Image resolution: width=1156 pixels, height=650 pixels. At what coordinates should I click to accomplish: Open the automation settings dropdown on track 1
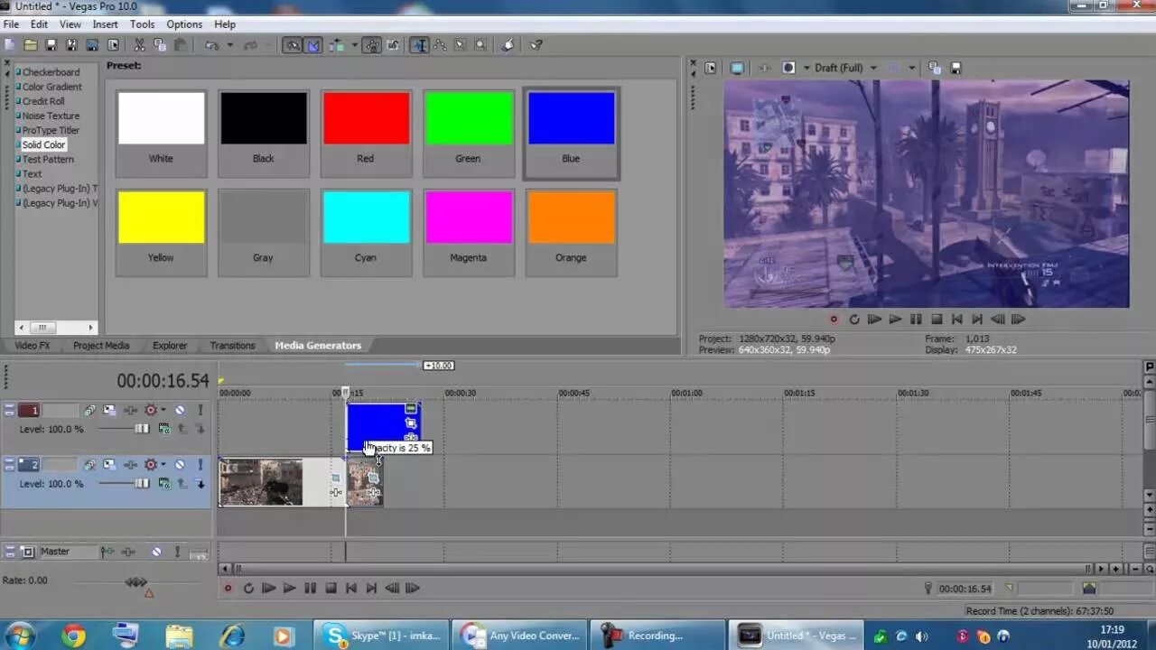163,410
